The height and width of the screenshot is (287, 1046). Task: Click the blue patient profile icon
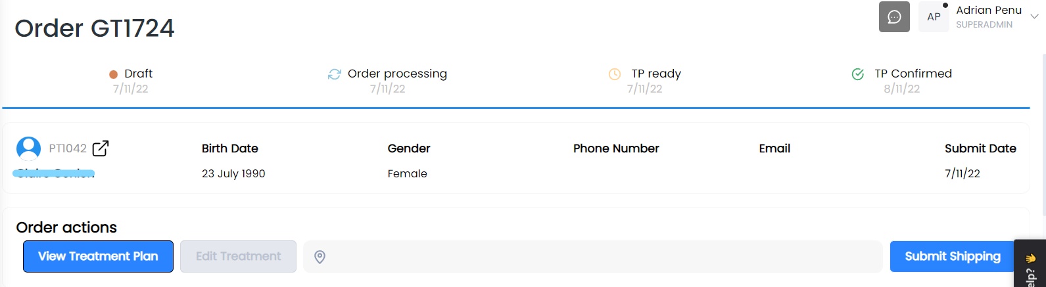point(28,148)
